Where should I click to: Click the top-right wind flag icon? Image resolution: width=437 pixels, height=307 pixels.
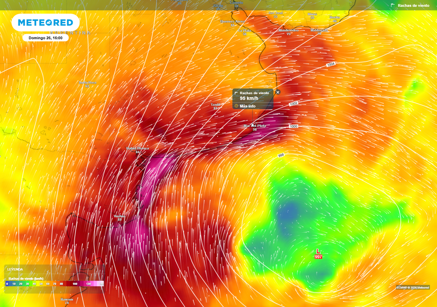pyautogui.click(x=393, y=6)
